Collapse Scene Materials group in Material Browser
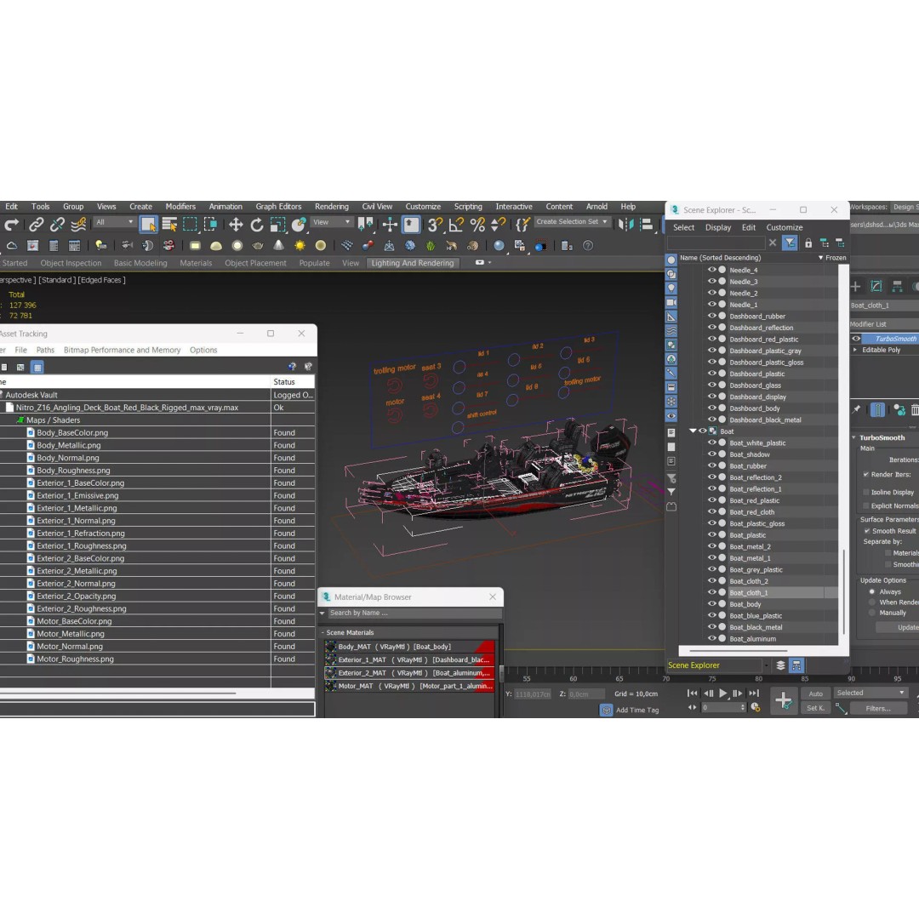Viewport: 919px width, 919px height. 323,632
